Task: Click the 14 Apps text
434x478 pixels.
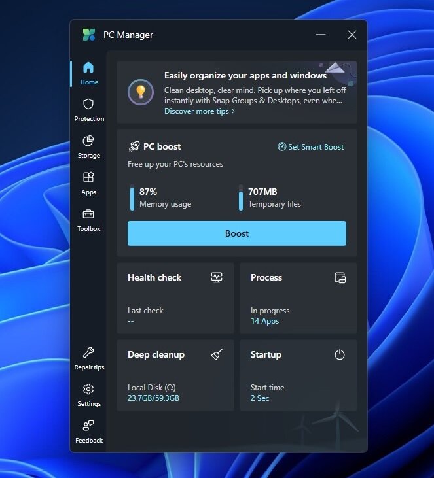Action: coord(264,321)
